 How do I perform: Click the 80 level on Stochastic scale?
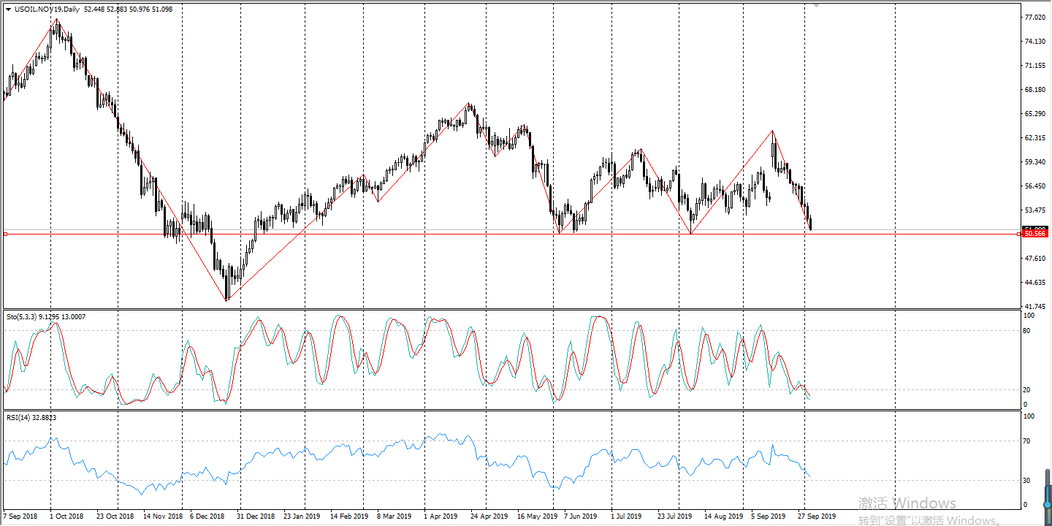(1028, 331)
